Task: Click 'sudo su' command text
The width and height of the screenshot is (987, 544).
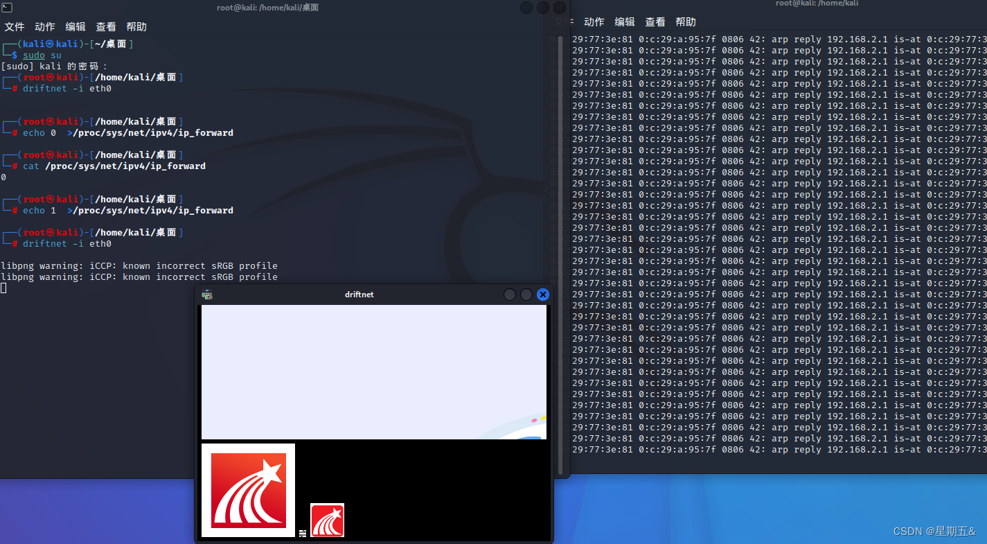Action: (42, 55)
